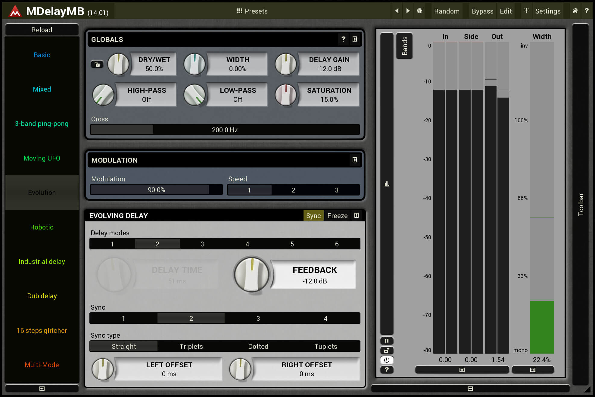This screenshot has height=397, width=595.
Task: Go to next preset arrow
Action: 408,11
